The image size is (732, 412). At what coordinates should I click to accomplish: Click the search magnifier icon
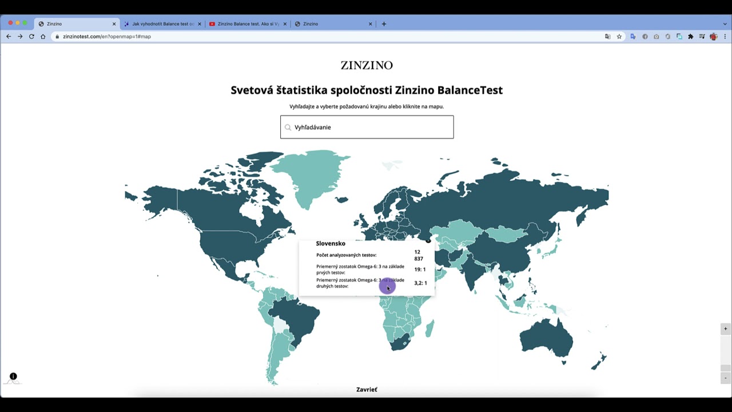point(288,128)
